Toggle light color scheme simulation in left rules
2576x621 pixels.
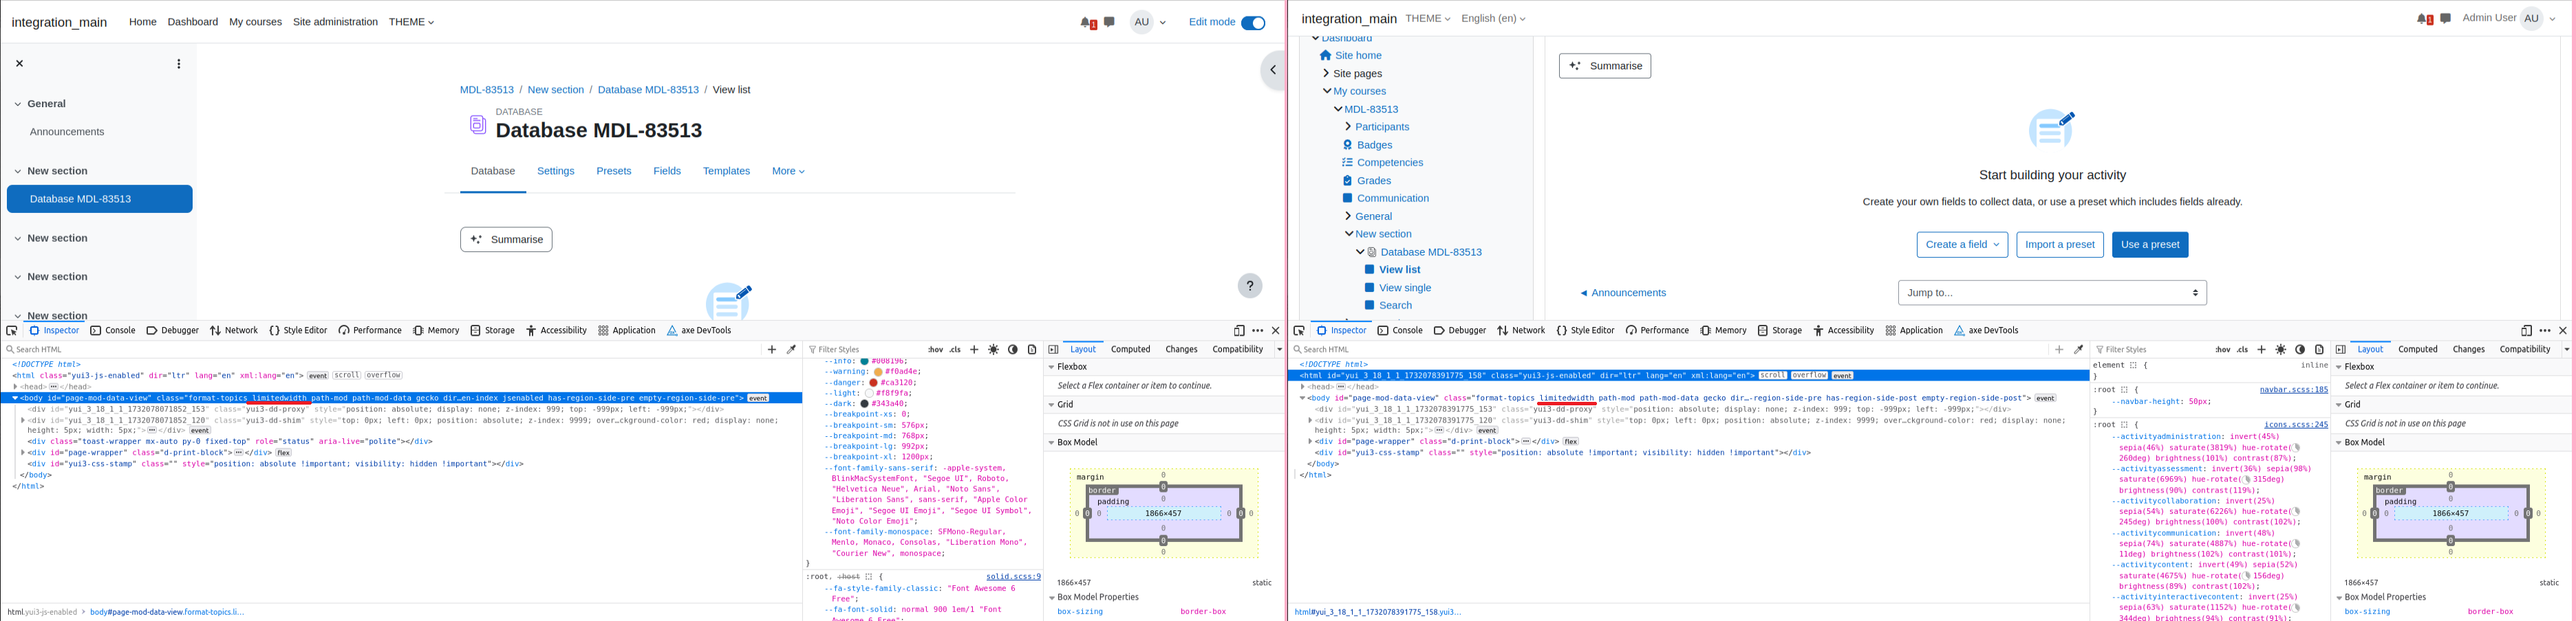click(993, 350)
